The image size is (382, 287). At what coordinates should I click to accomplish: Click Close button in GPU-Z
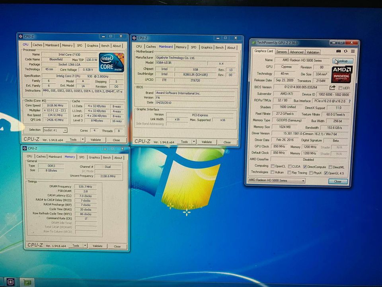click(338, 181)
